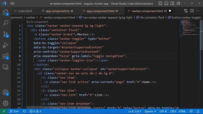This screenshot has width=203, height=114.
Task: Open the hamburger application menu
Action: [x=12, y=3]
